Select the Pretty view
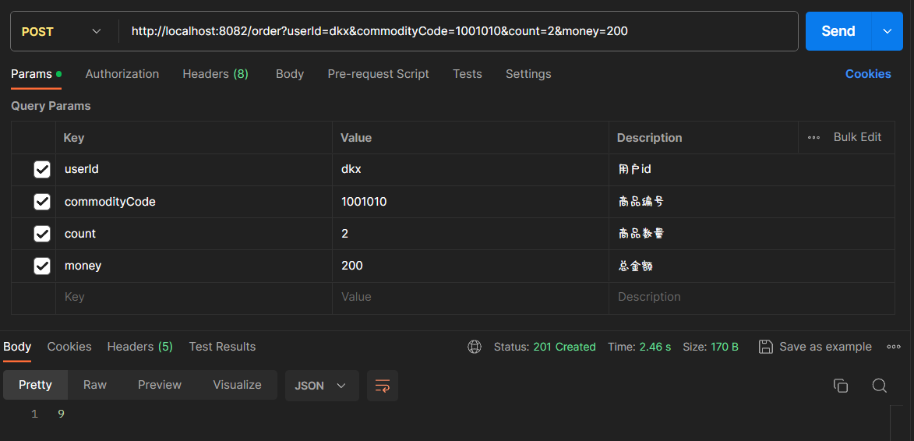The image size is (914, 441). (35, 385)
